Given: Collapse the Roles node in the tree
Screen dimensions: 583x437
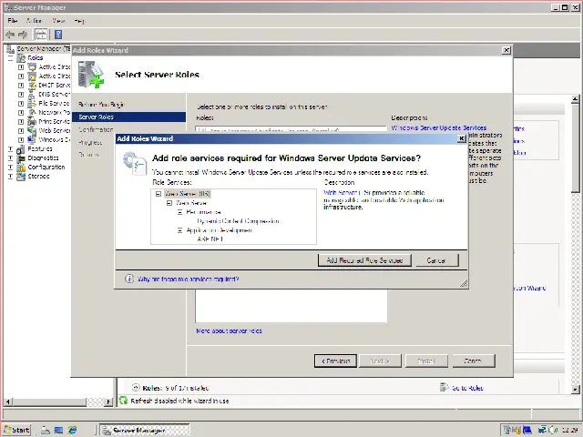Looking at the screenshot, I should [x=10, y=58].
